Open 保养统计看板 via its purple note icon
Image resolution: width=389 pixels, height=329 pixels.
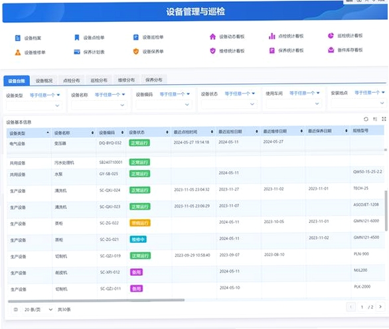point(272,50)
